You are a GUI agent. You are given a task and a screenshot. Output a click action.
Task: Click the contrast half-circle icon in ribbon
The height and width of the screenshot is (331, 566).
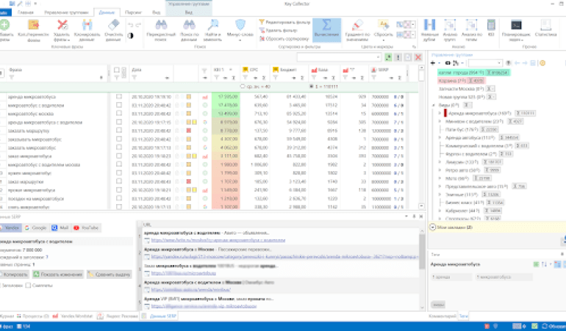[130, 36]
